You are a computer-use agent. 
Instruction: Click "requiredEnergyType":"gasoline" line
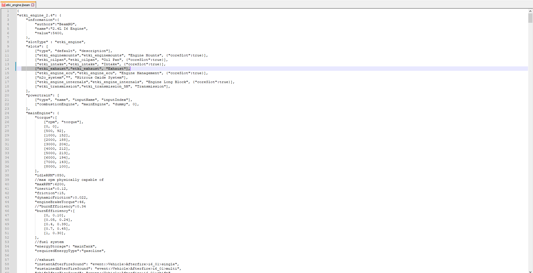[x=70, y=251]
